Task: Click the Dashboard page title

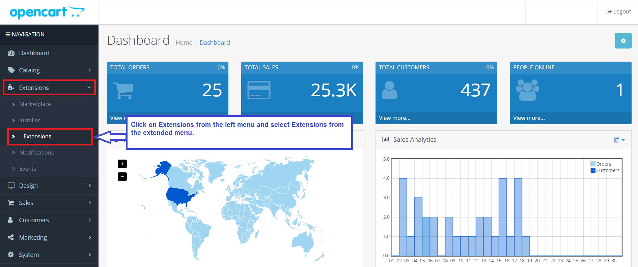Action: coord(138,40)
